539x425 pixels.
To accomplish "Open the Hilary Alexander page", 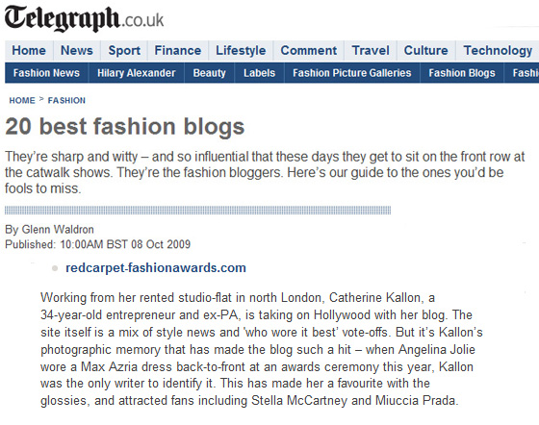I will [136, 73].
